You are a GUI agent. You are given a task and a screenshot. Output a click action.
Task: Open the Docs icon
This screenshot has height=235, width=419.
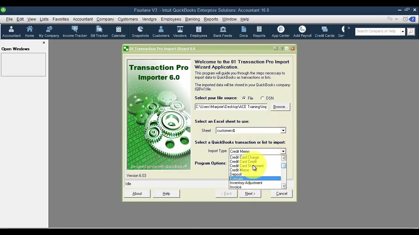[244, 32]
